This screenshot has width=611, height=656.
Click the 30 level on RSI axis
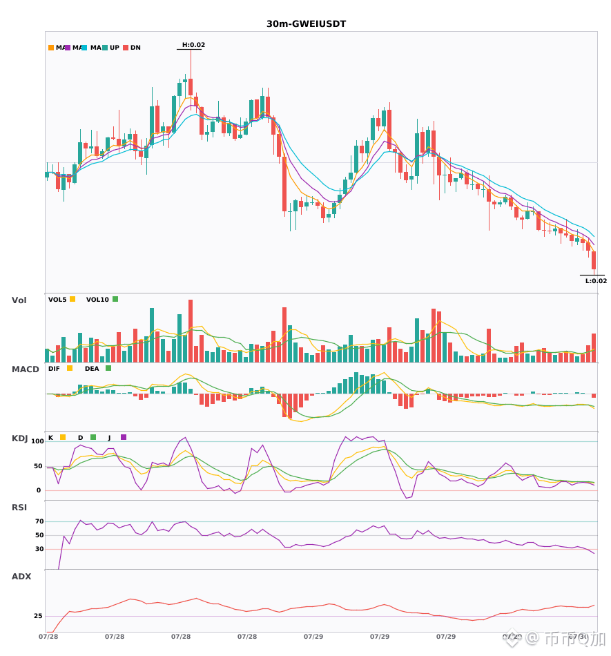pos(39,549)
